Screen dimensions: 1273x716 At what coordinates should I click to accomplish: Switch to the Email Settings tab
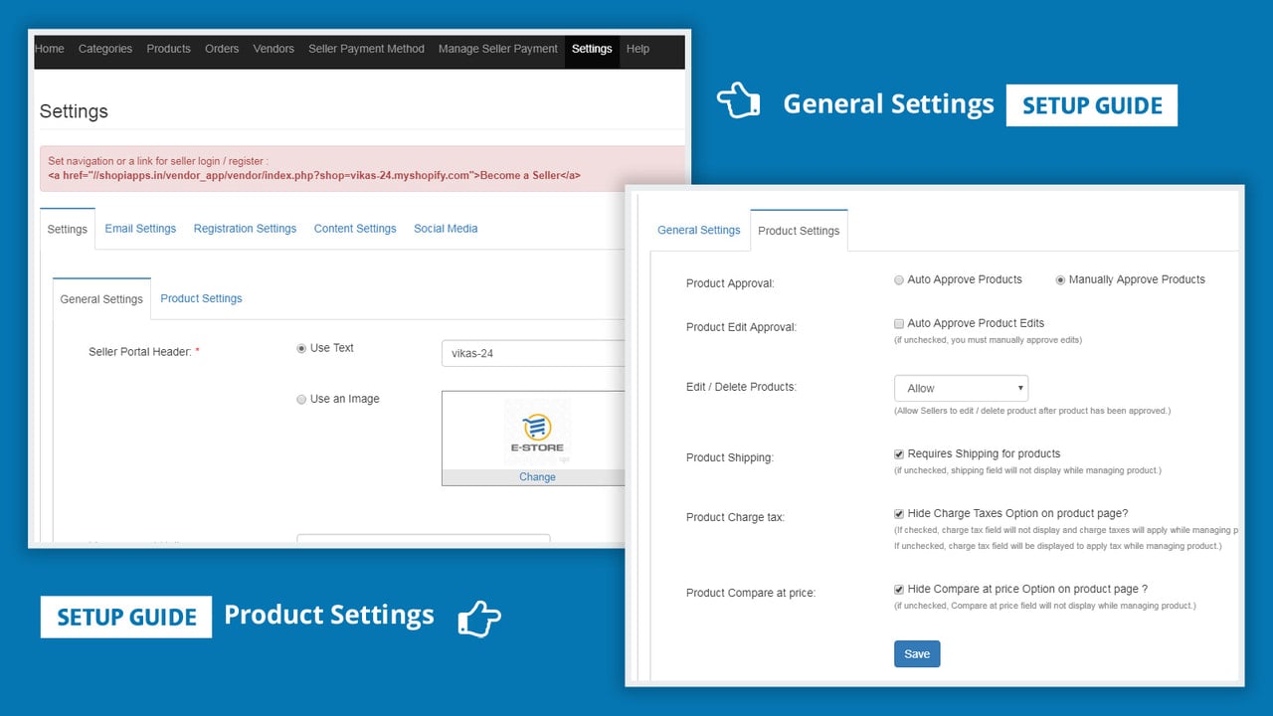140,229
